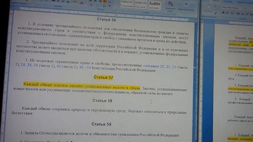This screenshot has height=142, width=253.
Task: Open the Редактирование group
Action: 186,7
